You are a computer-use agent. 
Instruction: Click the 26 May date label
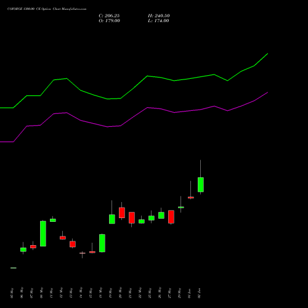(160, 293)
